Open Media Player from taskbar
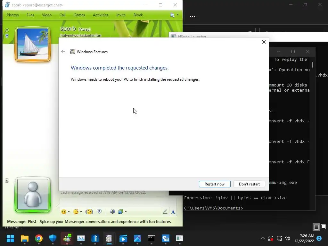 (123, 238)
